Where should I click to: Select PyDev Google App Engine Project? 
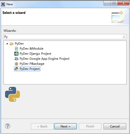tap(44, 59)
